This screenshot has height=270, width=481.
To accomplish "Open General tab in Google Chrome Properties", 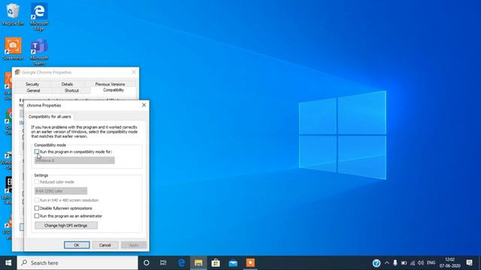I will point(33,91).
